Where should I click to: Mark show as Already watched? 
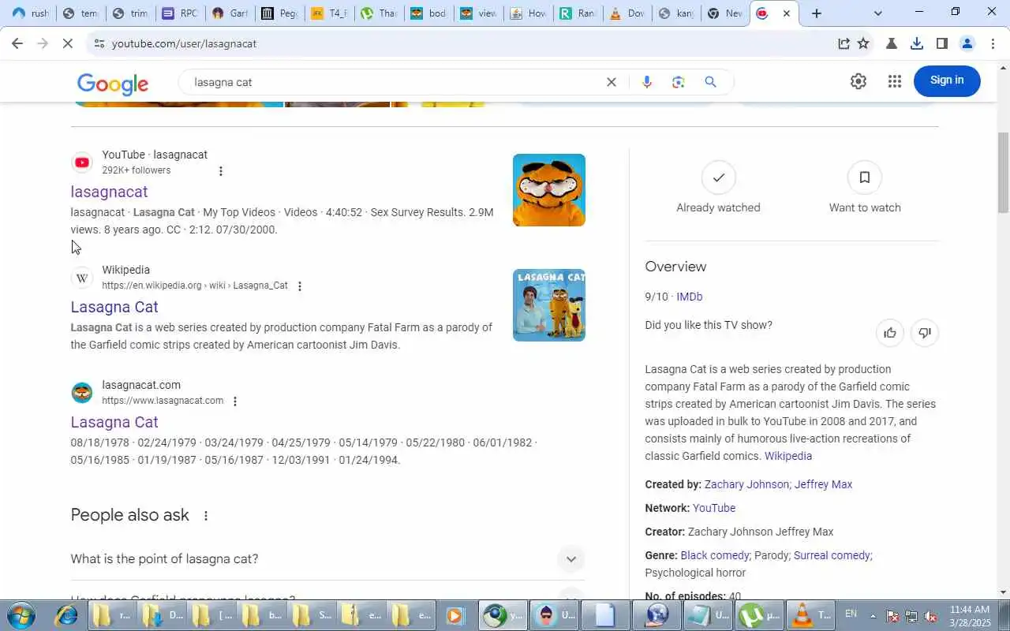(718, 188)
